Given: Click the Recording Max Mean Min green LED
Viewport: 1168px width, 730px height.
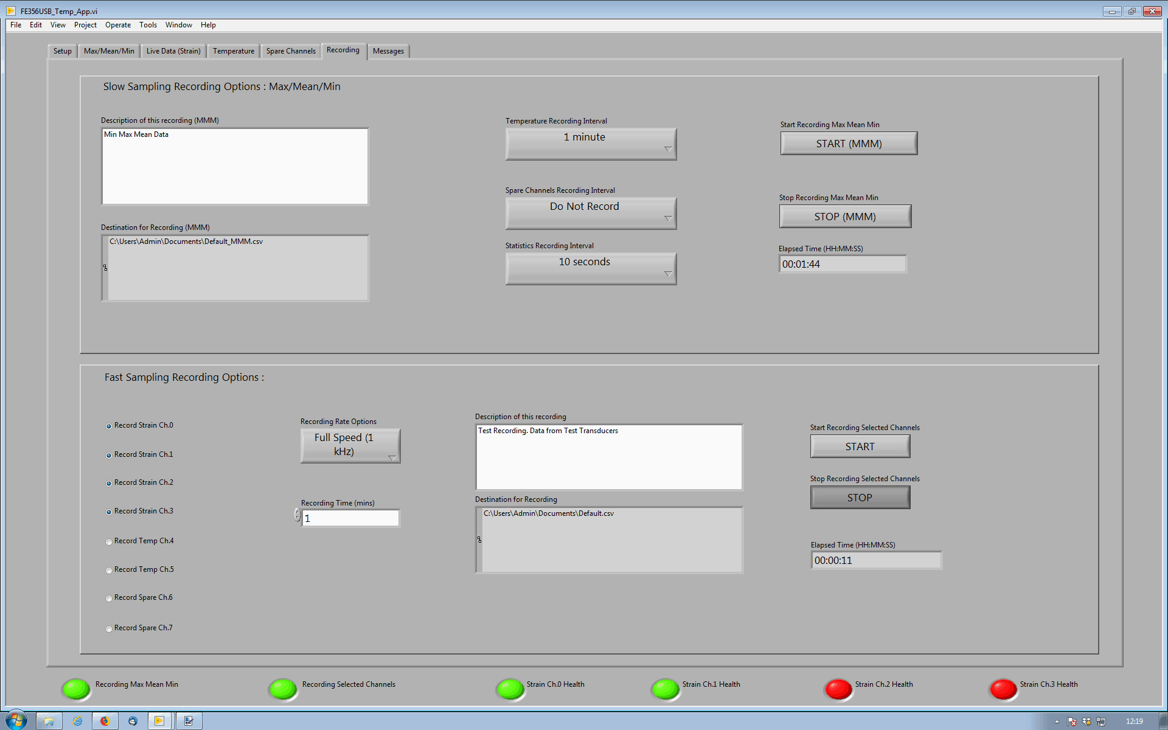Looking at the screenshot, I should coord(76,689).
